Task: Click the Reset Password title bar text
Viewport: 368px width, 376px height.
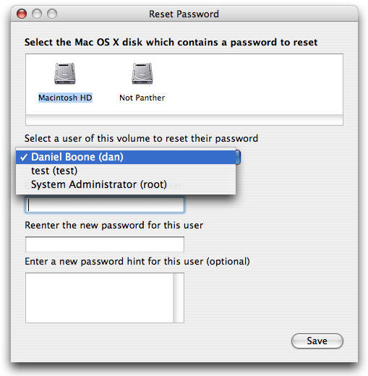Action: pos(184,14)
